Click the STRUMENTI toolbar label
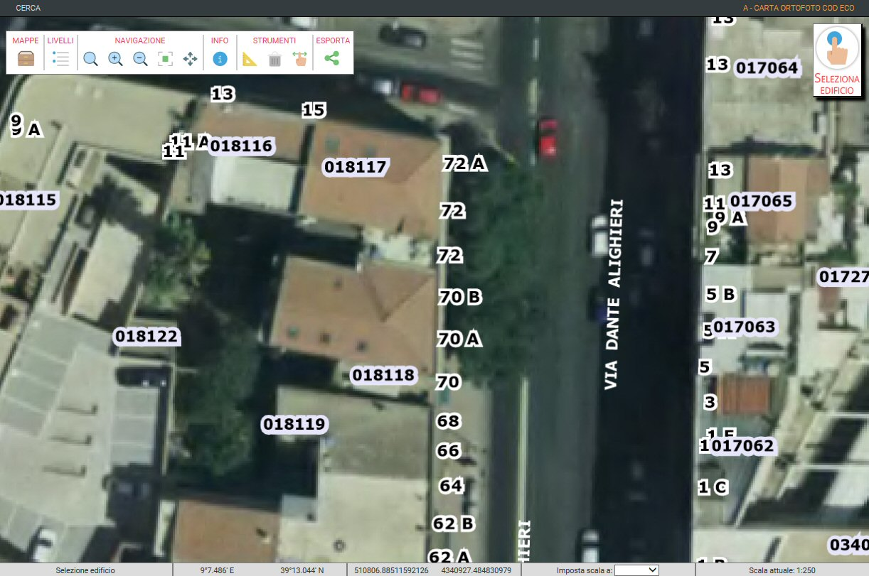Viewport: 869px width, 576px height. 274,40
